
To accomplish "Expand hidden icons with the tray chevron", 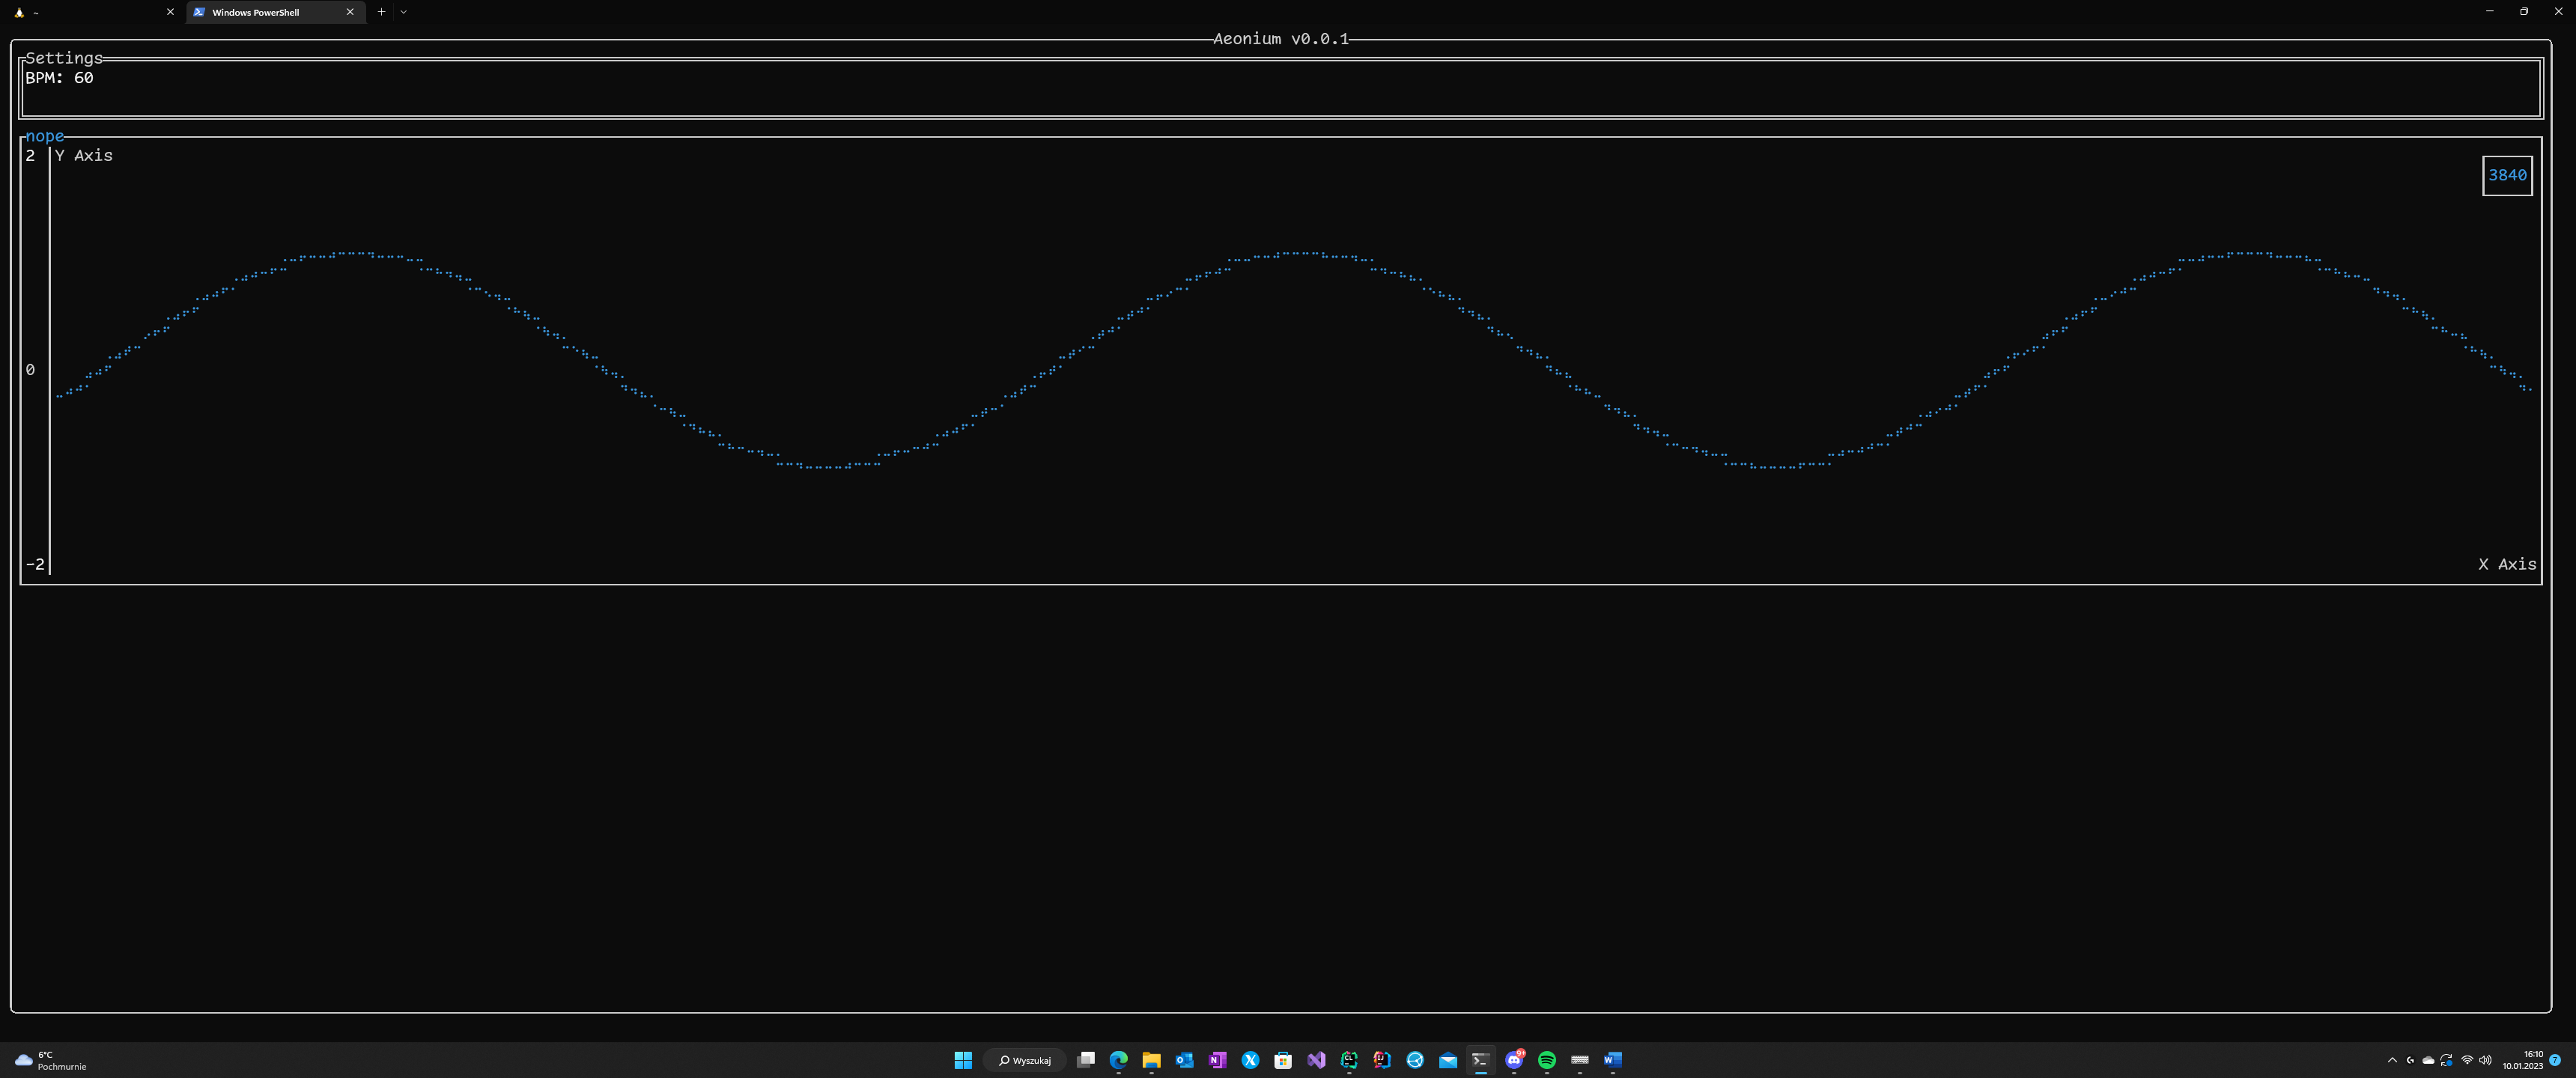I will tap(2393, 1060).
